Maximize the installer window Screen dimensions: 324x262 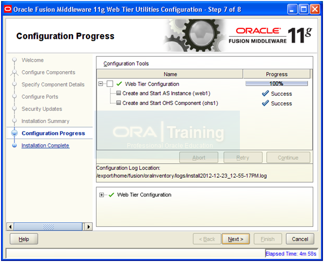tap(303, 9)
